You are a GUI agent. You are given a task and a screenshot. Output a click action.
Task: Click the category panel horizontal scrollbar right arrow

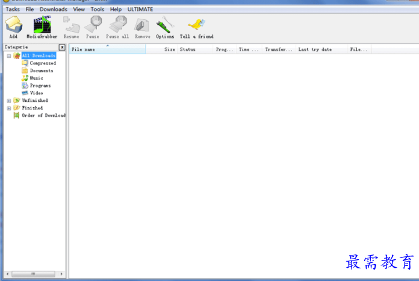click(x=61, y=274)
